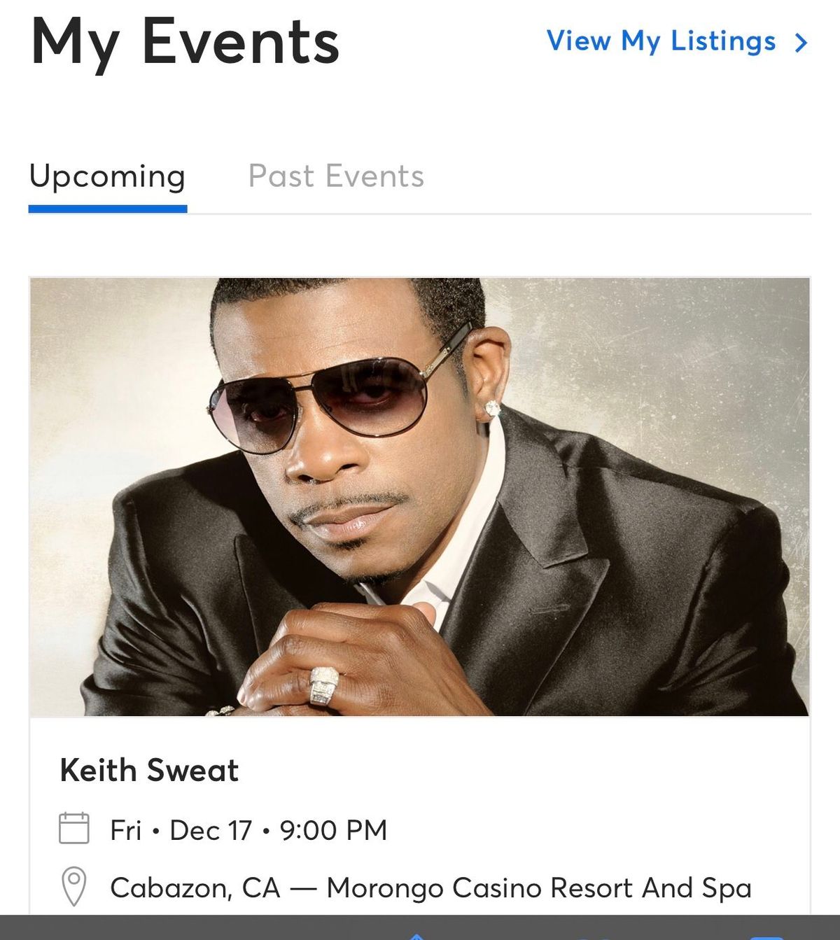
Task: Click the My Events page heading
Action: pyautogui.click(x=185, y=43)
